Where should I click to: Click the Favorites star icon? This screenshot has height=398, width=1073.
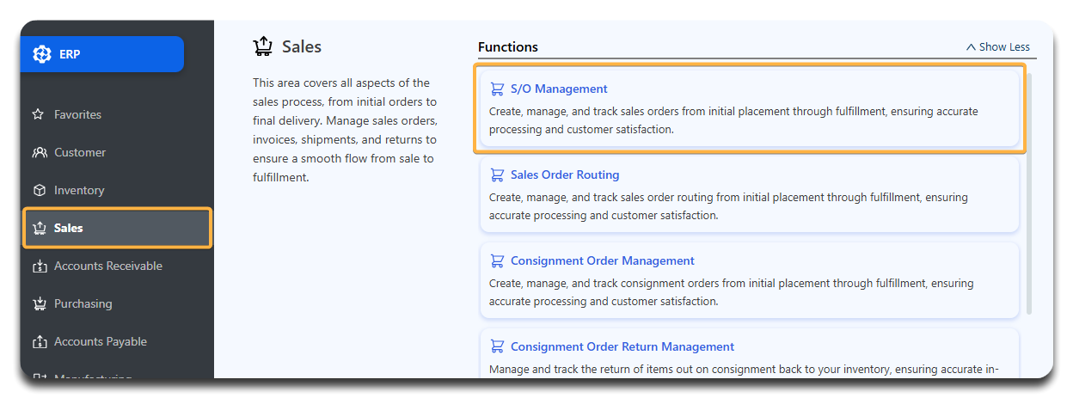tap(39, 114)
